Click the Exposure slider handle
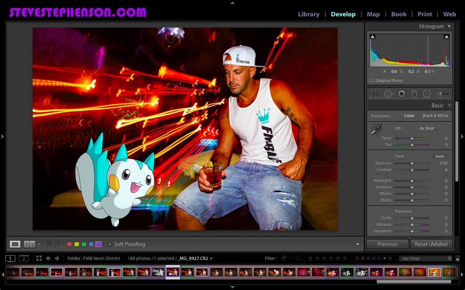This screenshot has width=465, height=290. (x=412, y=163)
